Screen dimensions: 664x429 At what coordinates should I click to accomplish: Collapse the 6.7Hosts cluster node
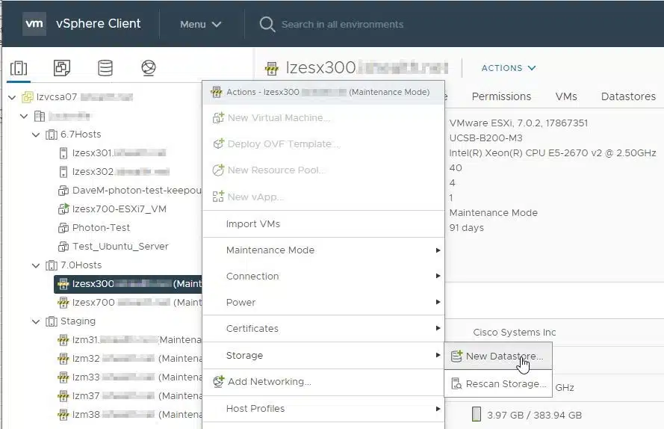point(36,135)
